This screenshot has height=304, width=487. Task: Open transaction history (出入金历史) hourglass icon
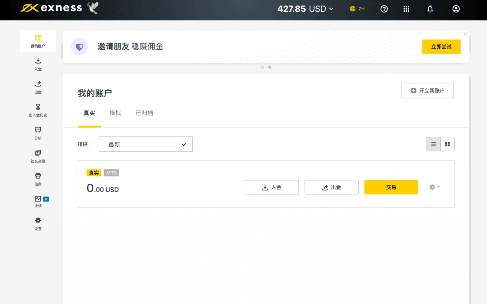[38, 107]
